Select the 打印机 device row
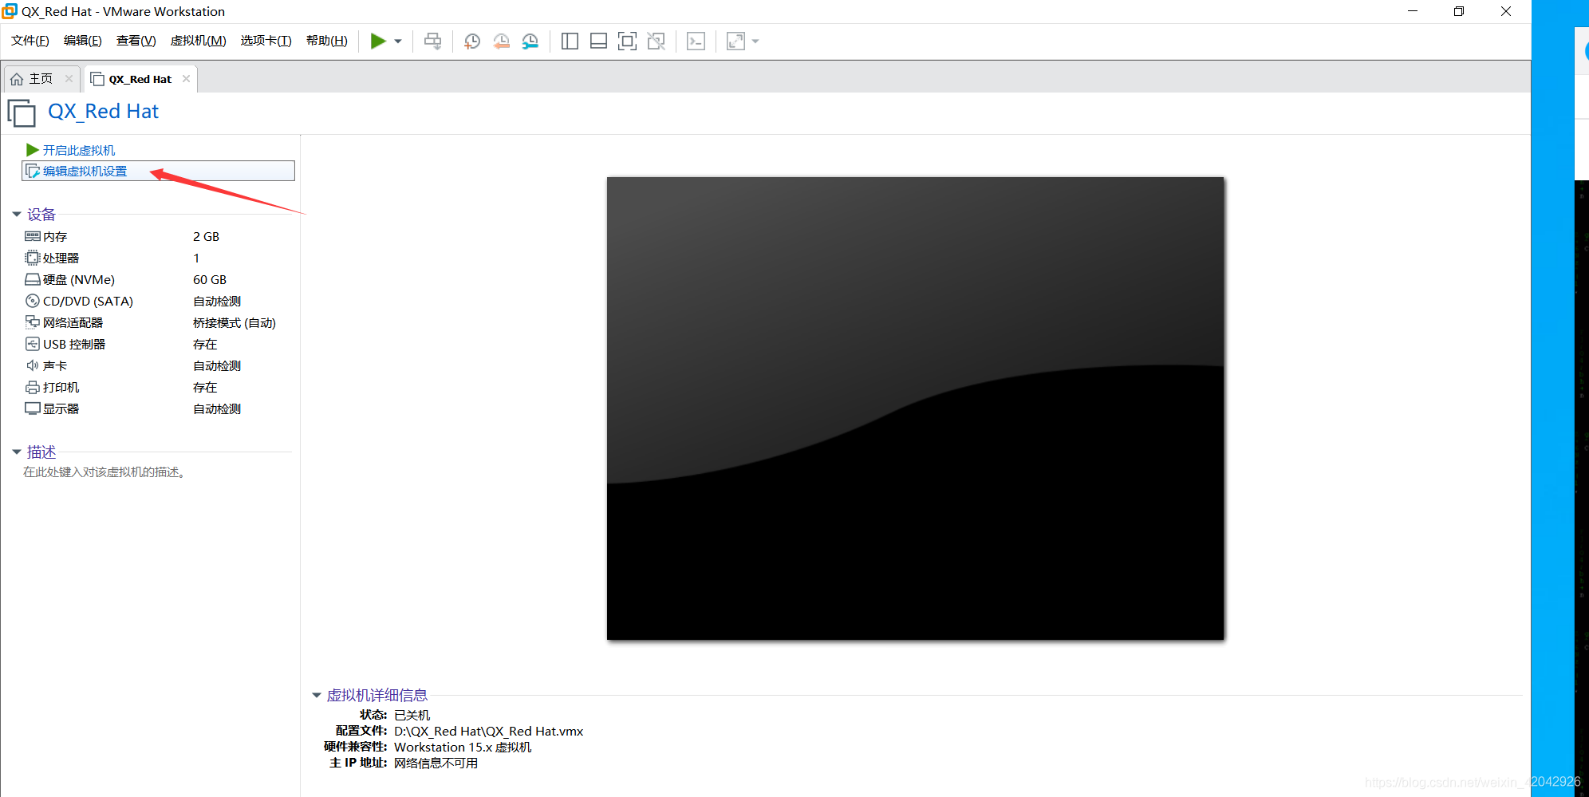1589x797 pixels. pos(158,387)
